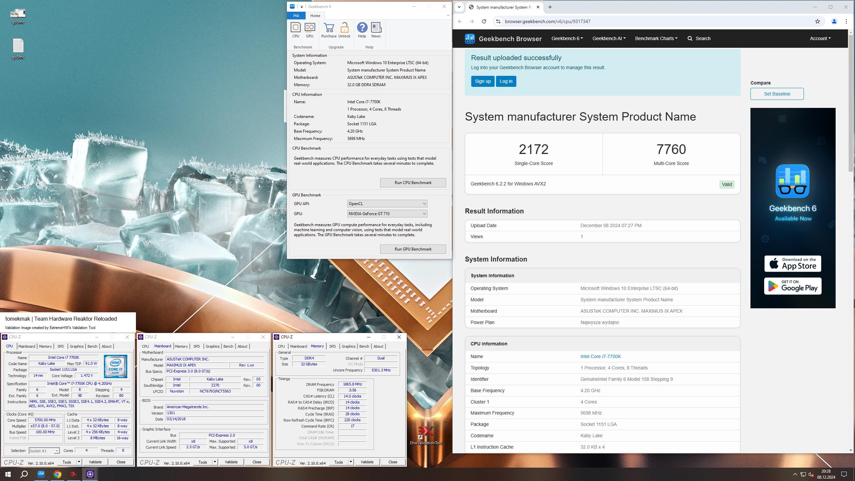The width and height of the screenshot is (855, 481).
Task: Click the Tools button in CPU-Z CPU window
Action: tap(67, 462)
